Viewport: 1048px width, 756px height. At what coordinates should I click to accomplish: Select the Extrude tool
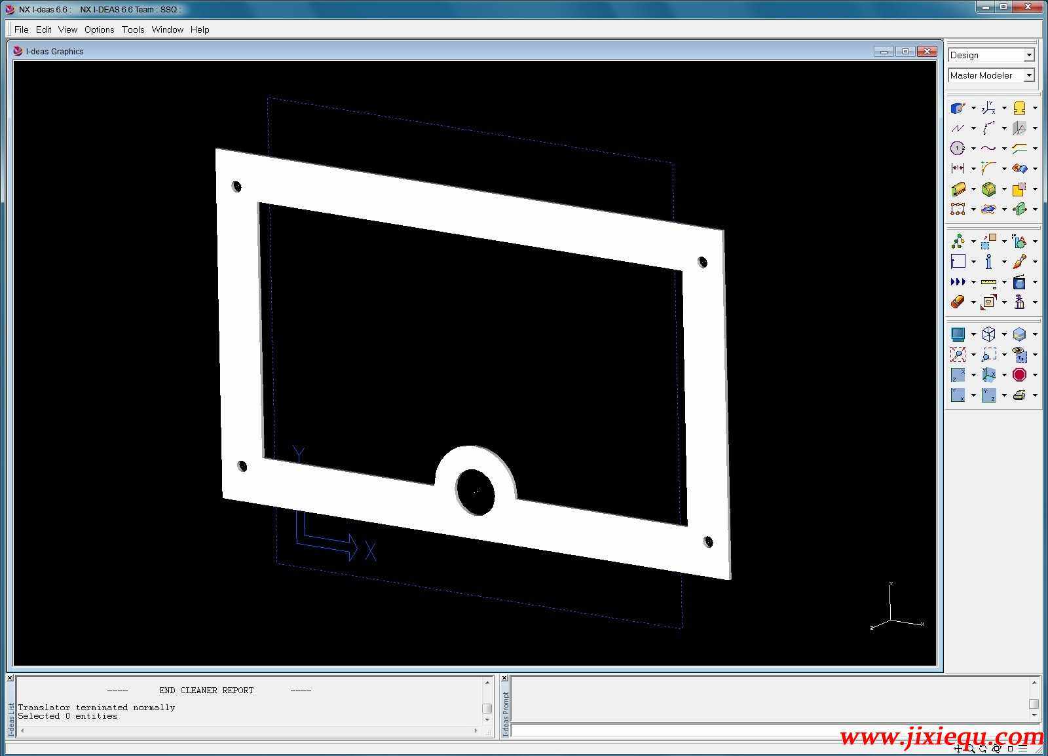pos(958,189)
